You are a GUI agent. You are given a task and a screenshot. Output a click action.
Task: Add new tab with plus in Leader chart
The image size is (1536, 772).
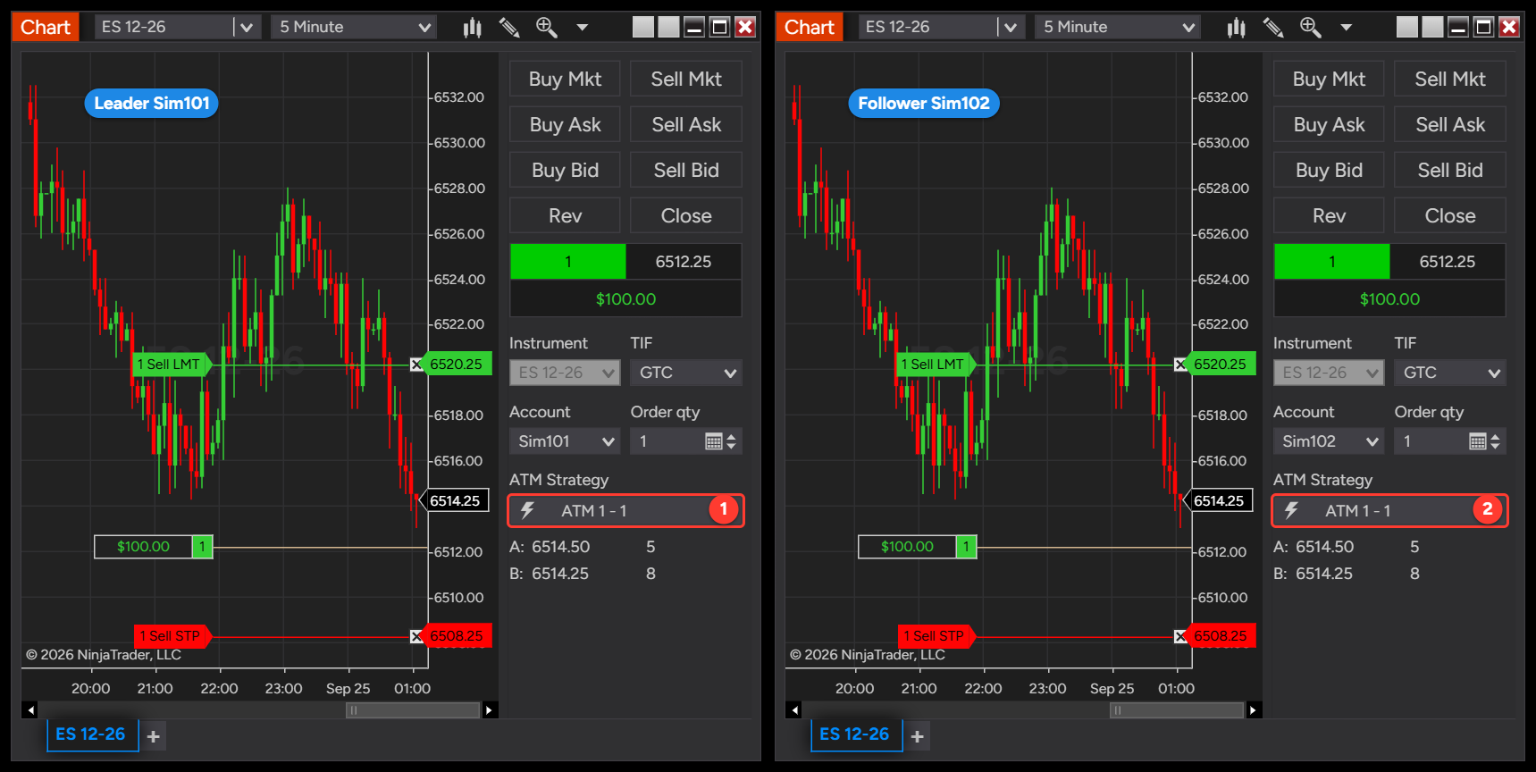(154, 736)
